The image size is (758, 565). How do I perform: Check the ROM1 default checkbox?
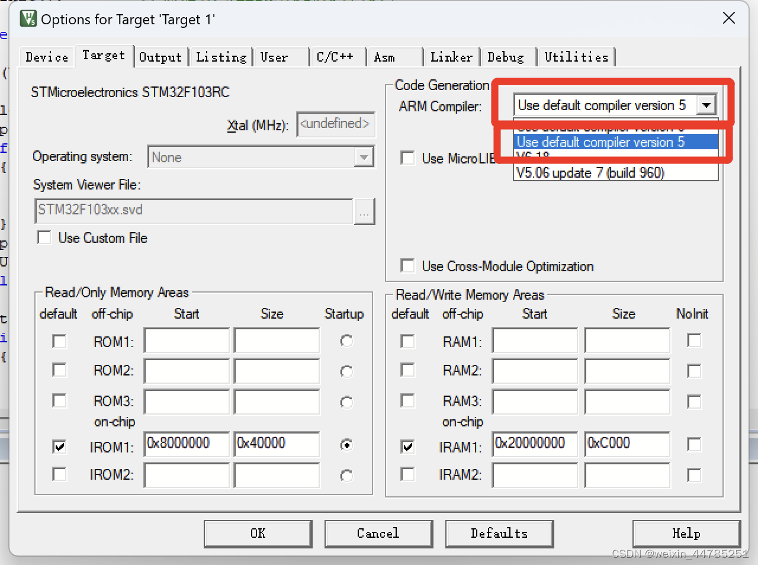pyautogui.click(x=59, y=341)
